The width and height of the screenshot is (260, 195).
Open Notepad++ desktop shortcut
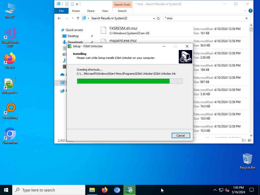pyautogui.click(x=10, y=86)
